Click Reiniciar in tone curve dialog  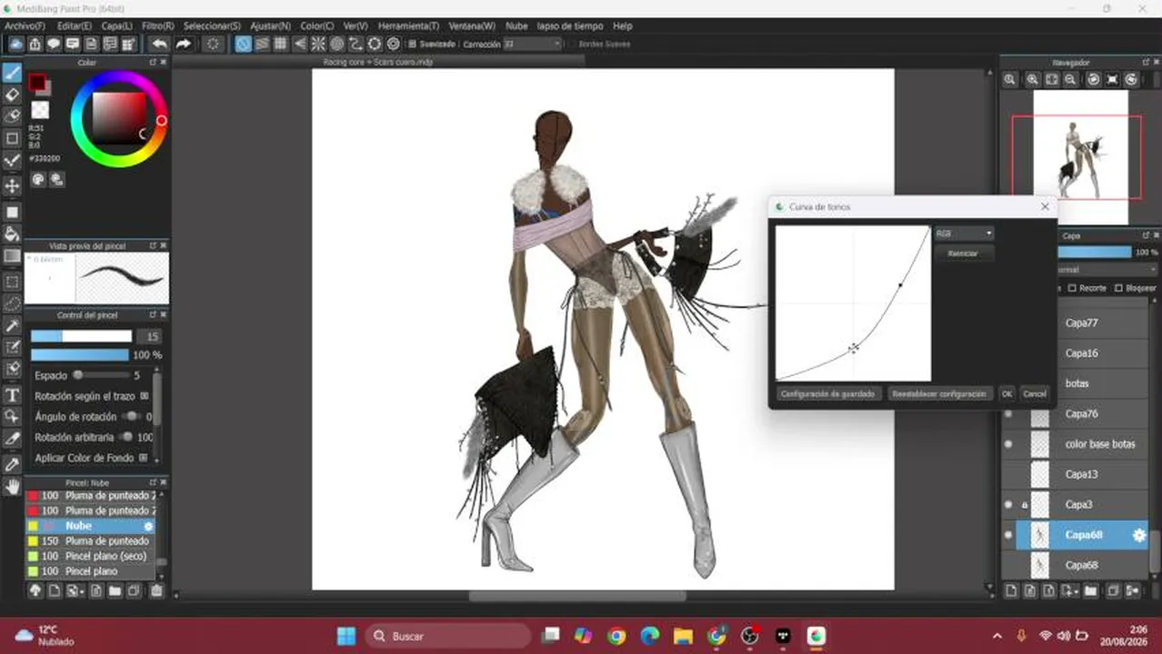pos(963,253)
